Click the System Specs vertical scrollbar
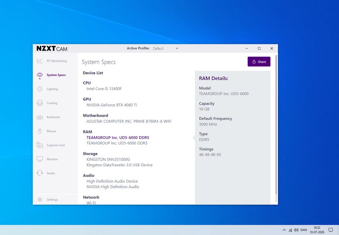Image resolution: width=339 pixels, height=235 pixels. pos(276,125)
